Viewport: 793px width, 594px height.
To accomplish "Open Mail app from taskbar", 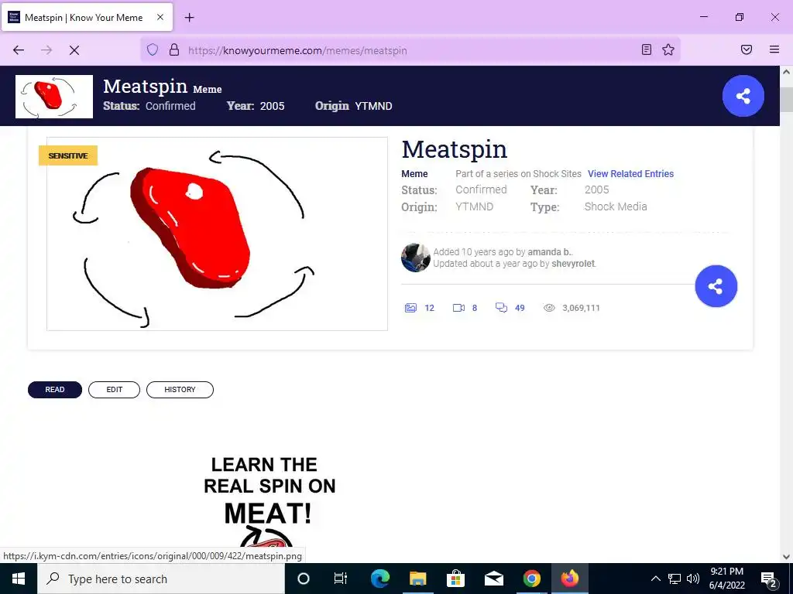I will (493, 579).
